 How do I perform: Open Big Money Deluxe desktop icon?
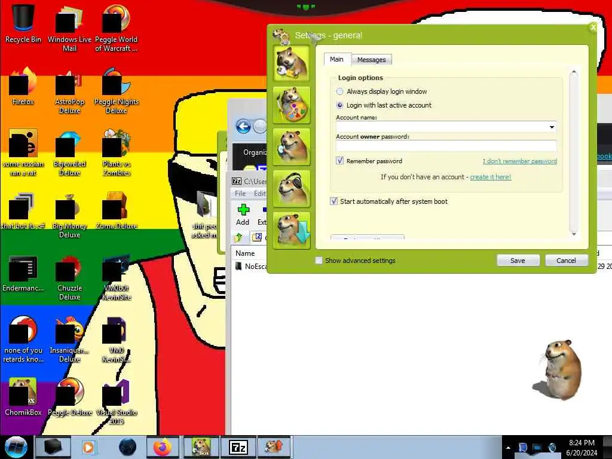[x=69, y=215]
